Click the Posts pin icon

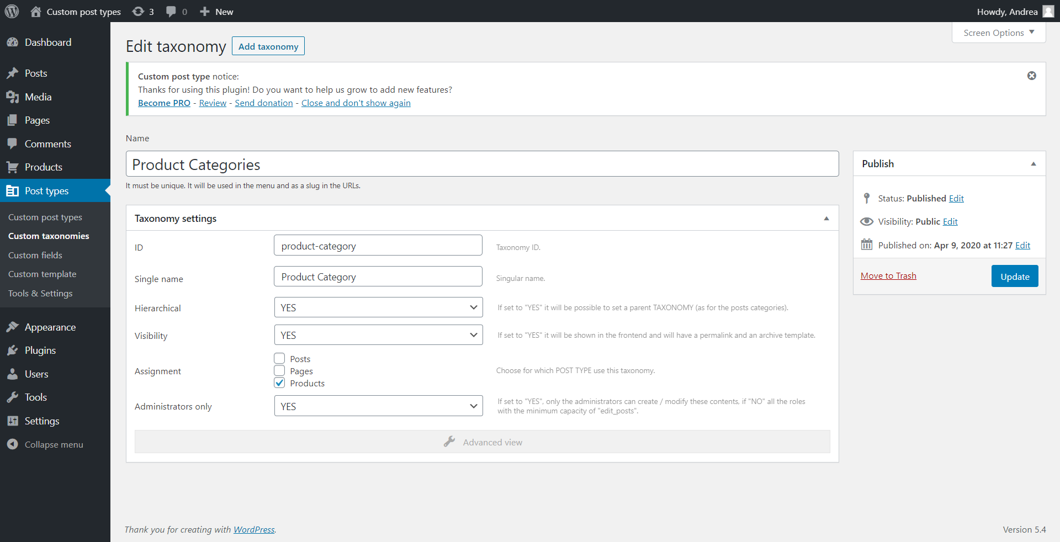tap(13, 73)
